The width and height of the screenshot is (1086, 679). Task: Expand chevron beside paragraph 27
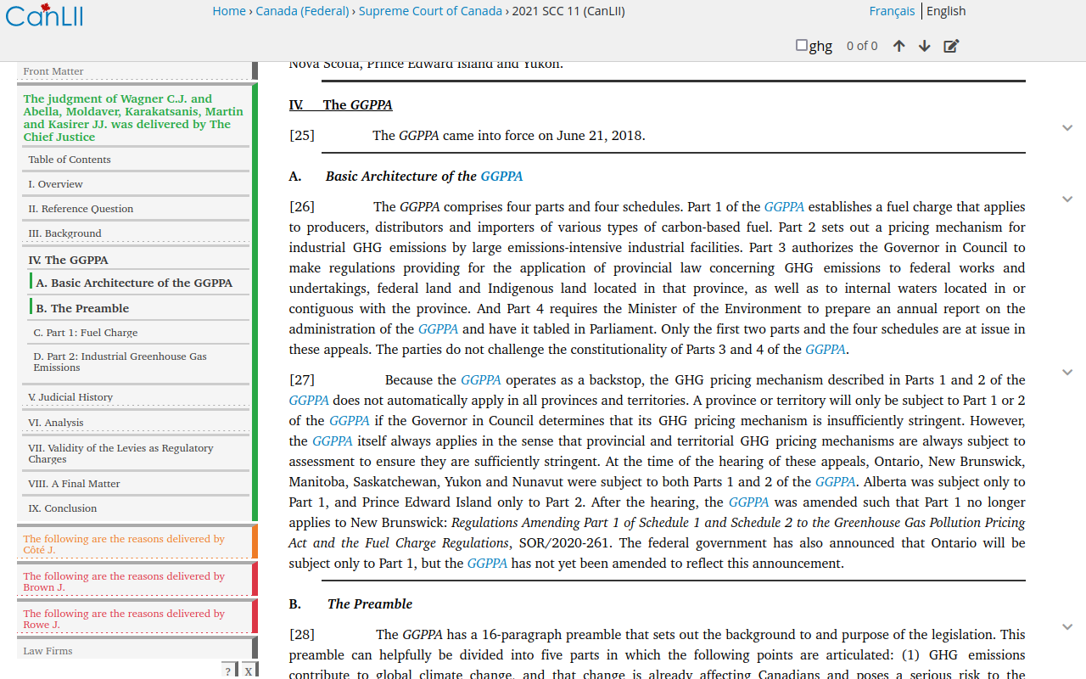pyautogui.click(x=1067, y=373)
